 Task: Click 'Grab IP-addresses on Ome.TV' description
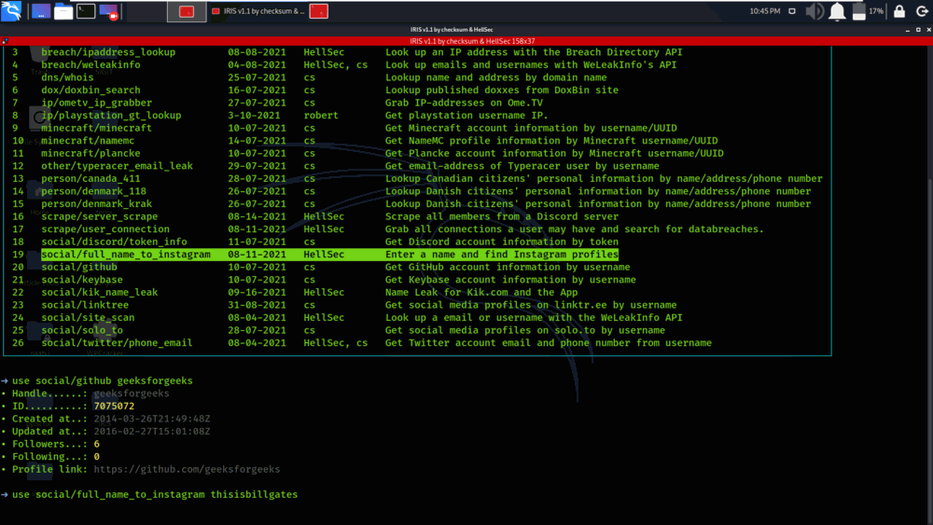[464, 103]
